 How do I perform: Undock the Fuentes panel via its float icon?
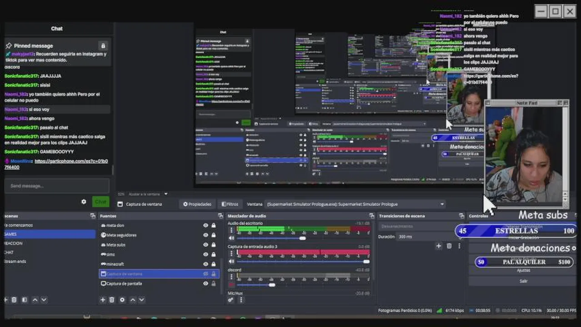click(x=220, y=216)
